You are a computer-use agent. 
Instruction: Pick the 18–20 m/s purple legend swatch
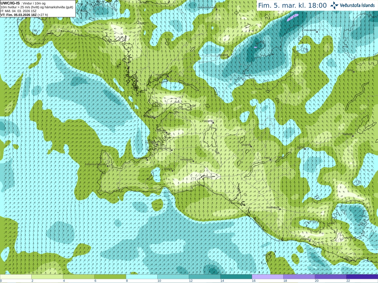click(x=299, y=277)
